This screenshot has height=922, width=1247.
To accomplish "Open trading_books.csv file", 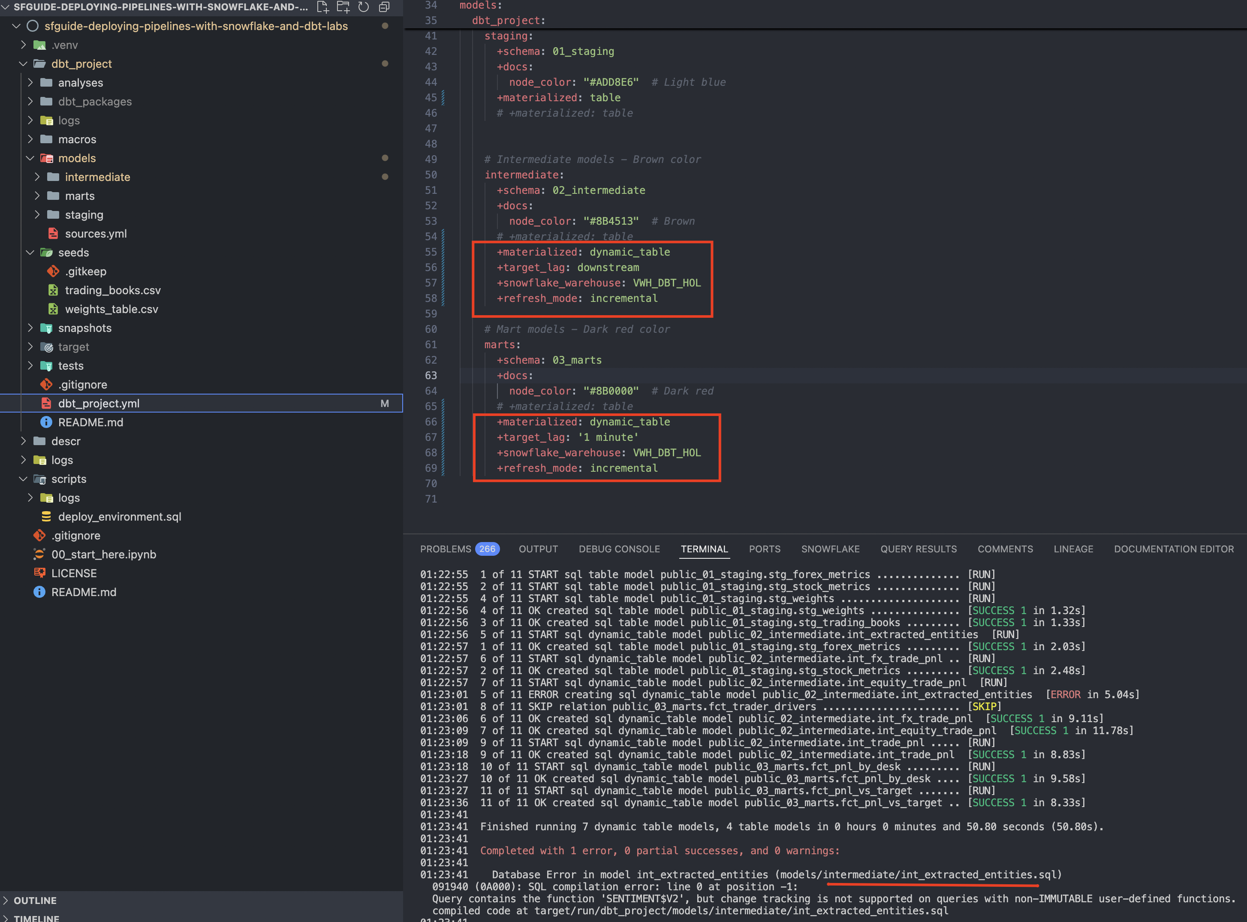I will click(112, 290).
